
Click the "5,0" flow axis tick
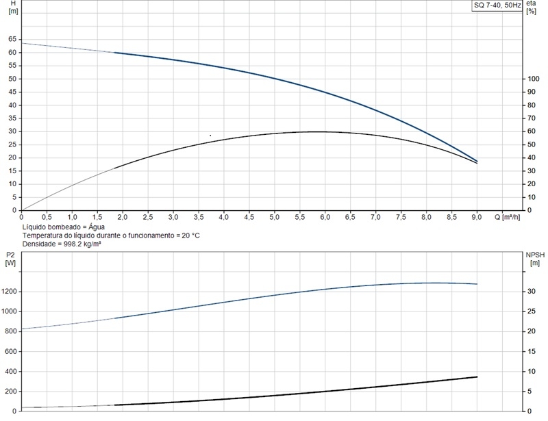coord(275,217)
